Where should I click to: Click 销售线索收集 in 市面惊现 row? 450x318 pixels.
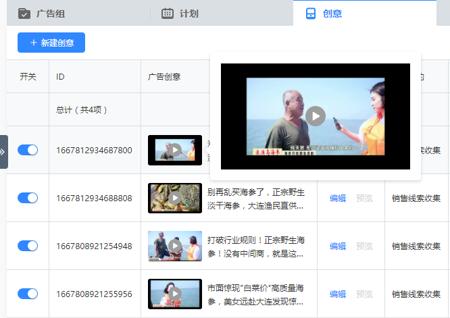(x=416, y=294)
